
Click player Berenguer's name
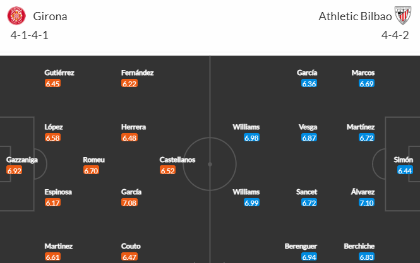301,246
